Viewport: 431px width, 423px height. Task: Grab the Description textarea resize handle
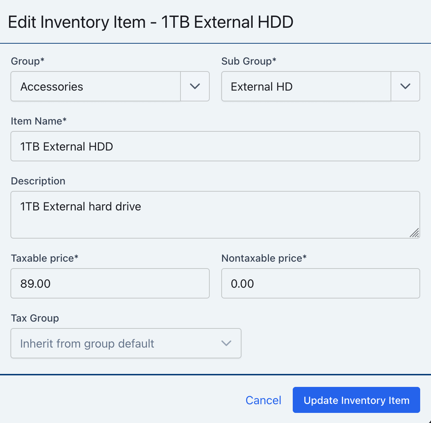[414, 233]
